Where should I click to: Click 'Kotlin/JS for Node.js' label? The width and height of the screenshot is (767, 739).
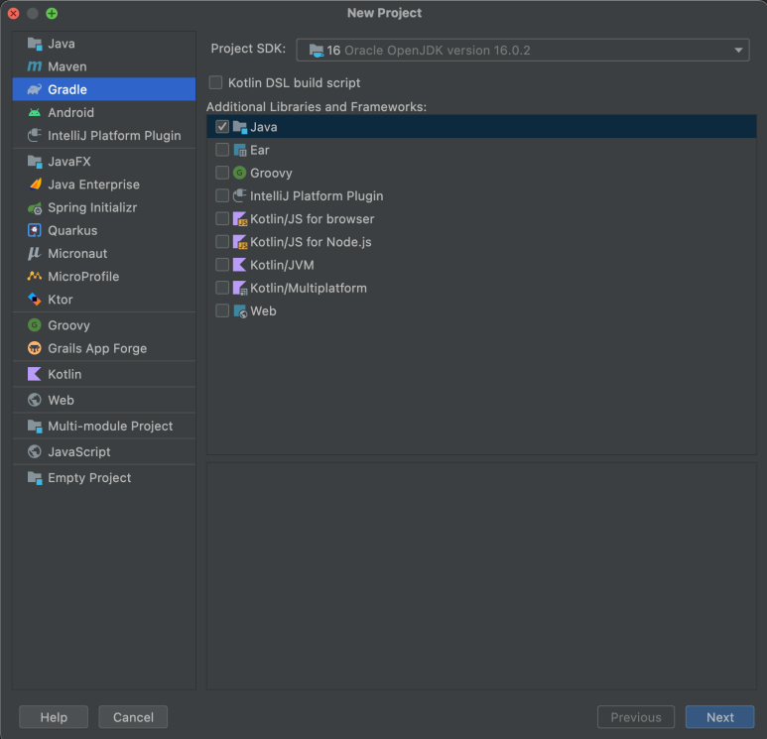click(312, 242)
